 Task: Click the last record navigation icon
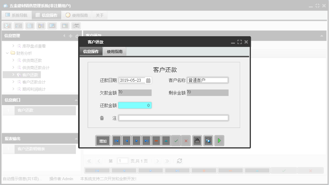[146, 140]
